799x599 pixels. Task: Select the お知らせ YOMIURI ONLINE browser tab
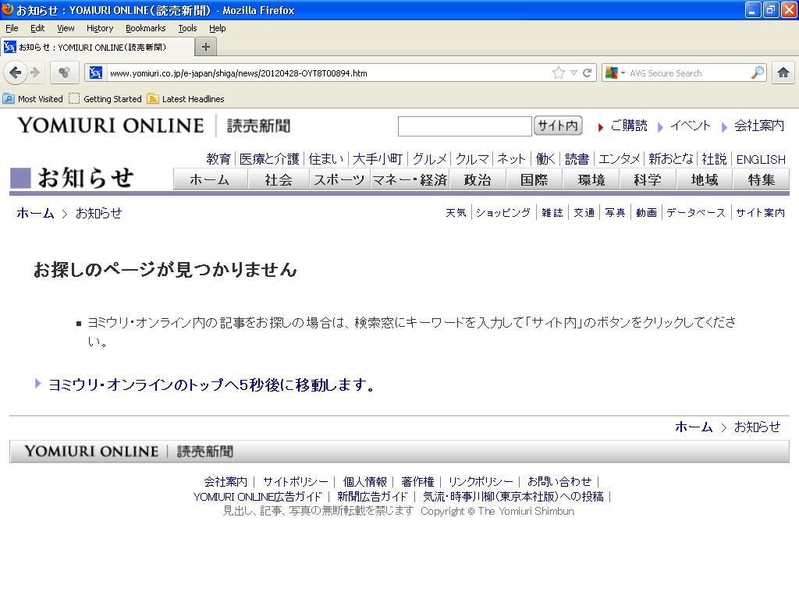97,47
